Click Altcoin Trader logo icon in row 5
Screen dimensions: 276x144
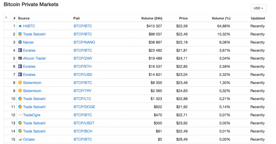point(20,59)
